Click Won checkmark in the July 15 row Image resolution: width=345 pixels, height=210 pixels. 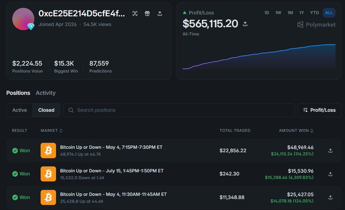[15, 174]
